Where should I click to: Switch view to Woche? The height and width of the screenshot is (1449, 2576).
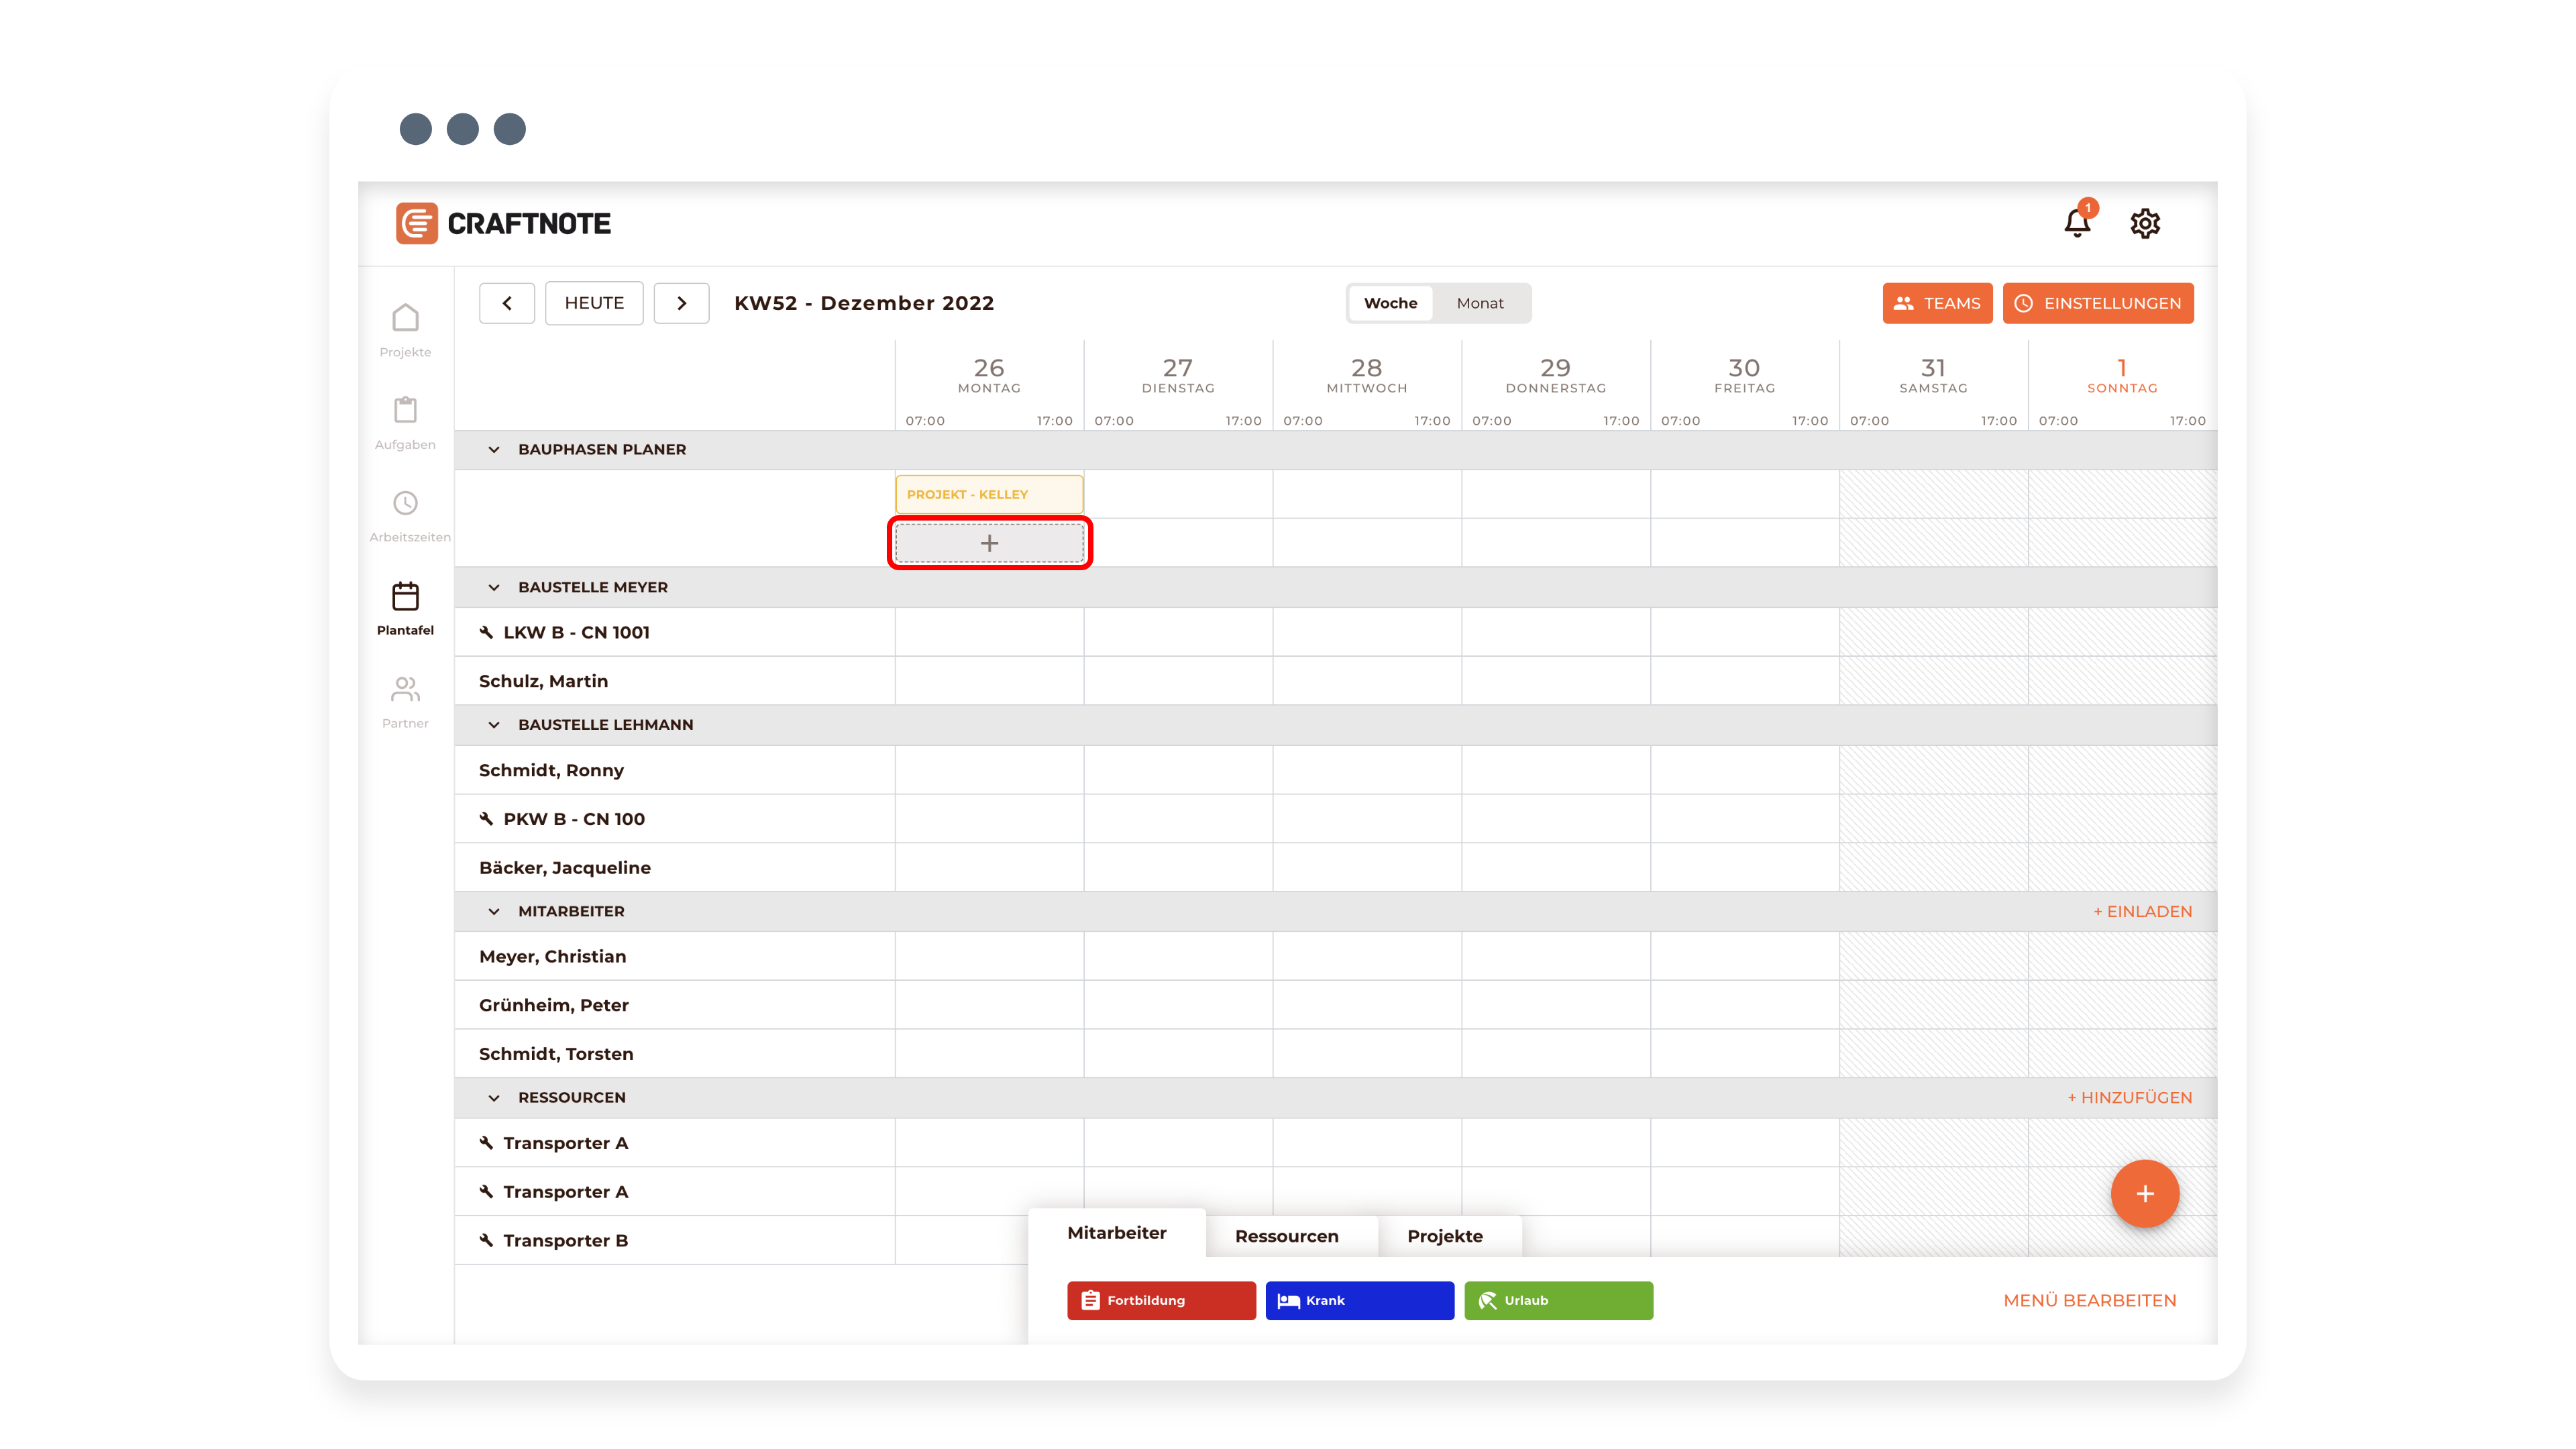pos(1390,303)
